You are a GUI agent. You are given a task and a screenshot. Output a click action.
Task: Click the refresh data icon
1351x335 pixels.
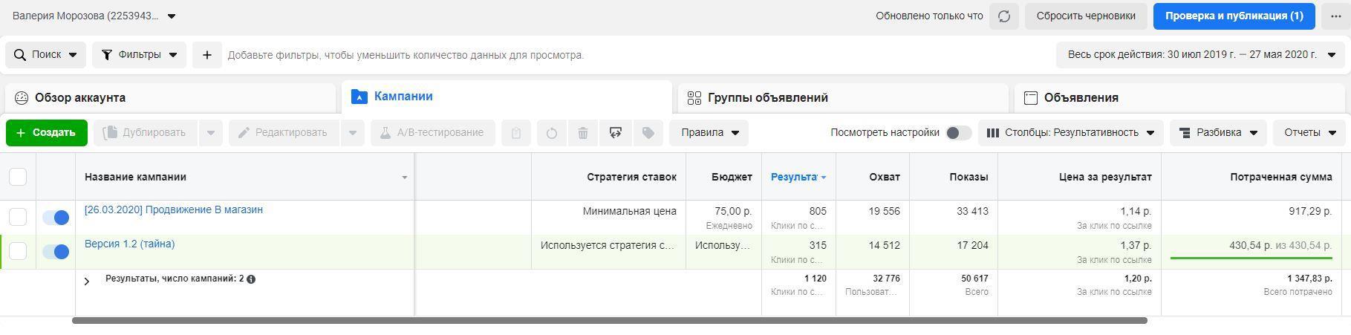1003,16
